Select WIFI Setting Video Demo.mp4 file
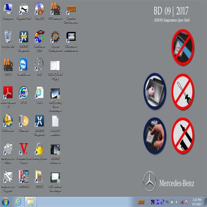This screenshot has width=207, height=207. tap(55, 100)
